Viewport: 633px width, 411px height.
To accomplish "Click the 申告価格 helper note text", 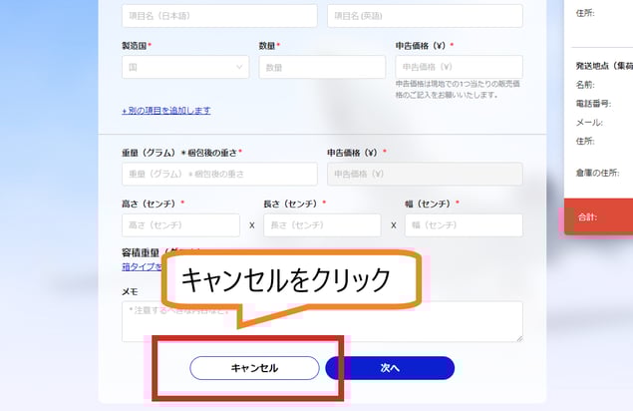I will (x=458, y=90).
